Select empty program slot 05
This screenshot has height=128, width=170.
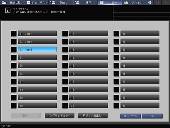pyautogui.click(x=37, y=66)
